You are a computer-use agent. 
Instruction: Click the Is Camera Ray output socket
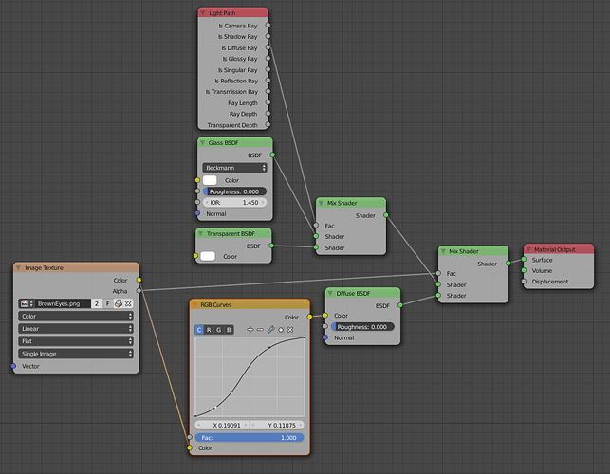pyautogui.click(x=268, y=26)
